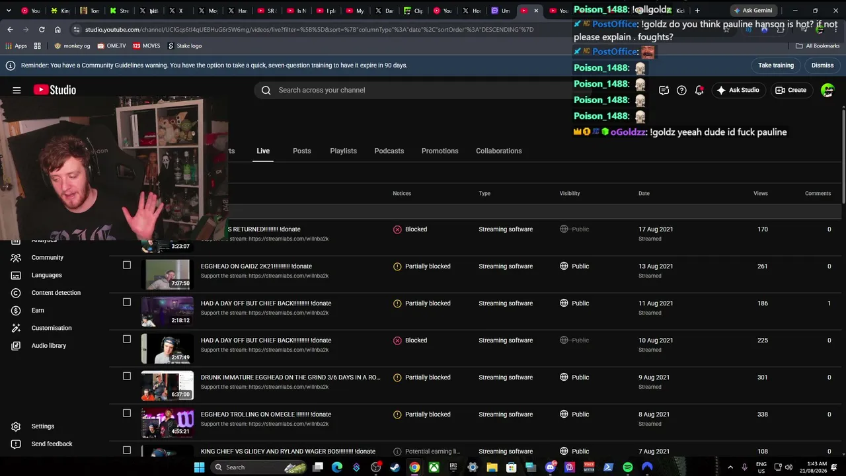This screenshot has width=846, height=476.
Task: Dismiss the Community Guidelines warning banner
Action: pyautogui.click(x=822, y=65)
